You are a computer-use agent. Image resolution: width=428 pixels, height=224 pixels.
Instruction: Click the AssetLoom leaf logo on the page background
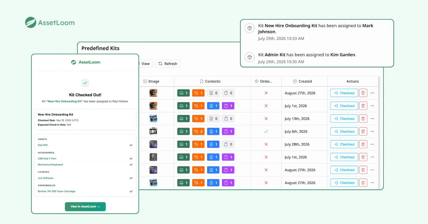point(31,22)
